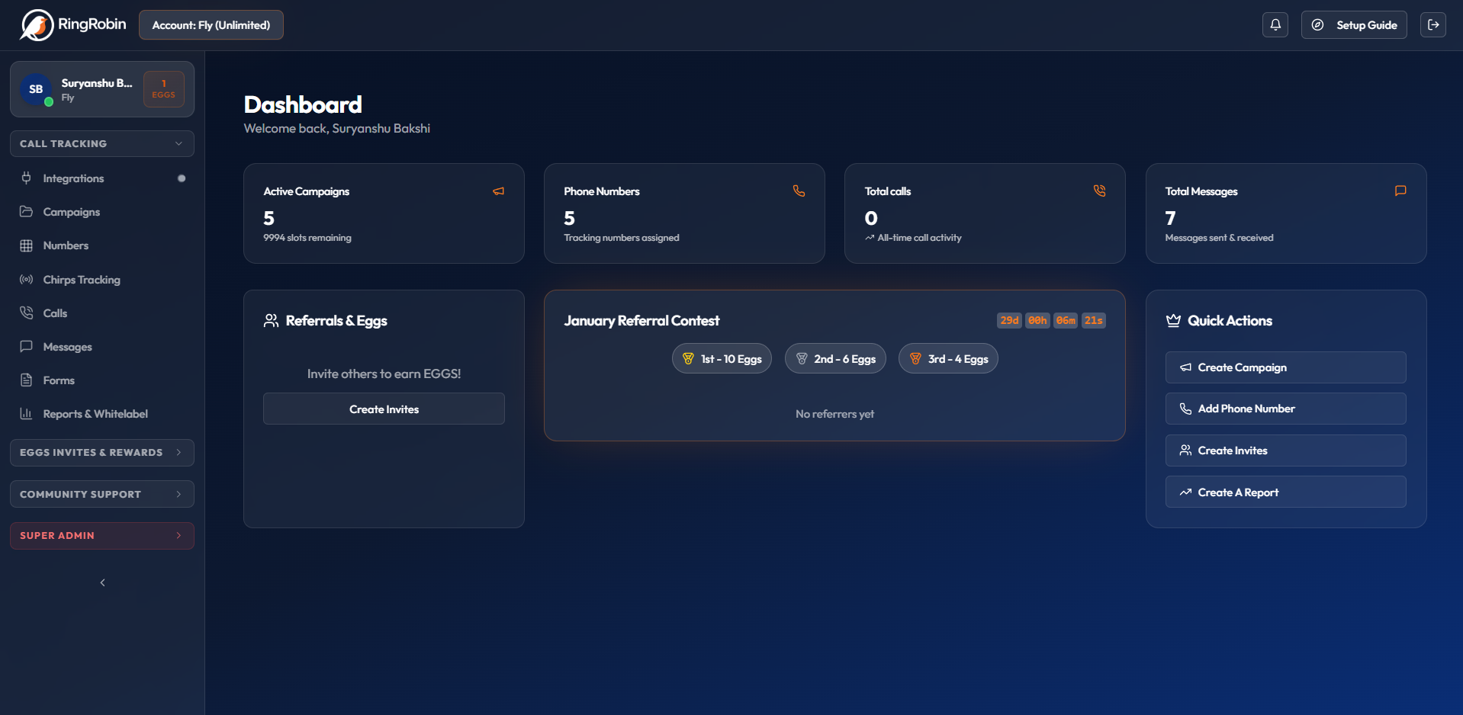
Task: Click the chat icon on Total Messages card
Action: [x=1400, y=191]
